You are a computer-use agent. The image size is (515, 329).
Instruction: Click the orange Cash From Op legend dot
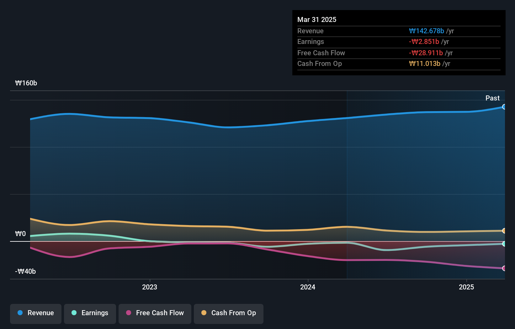coord(204,313)
